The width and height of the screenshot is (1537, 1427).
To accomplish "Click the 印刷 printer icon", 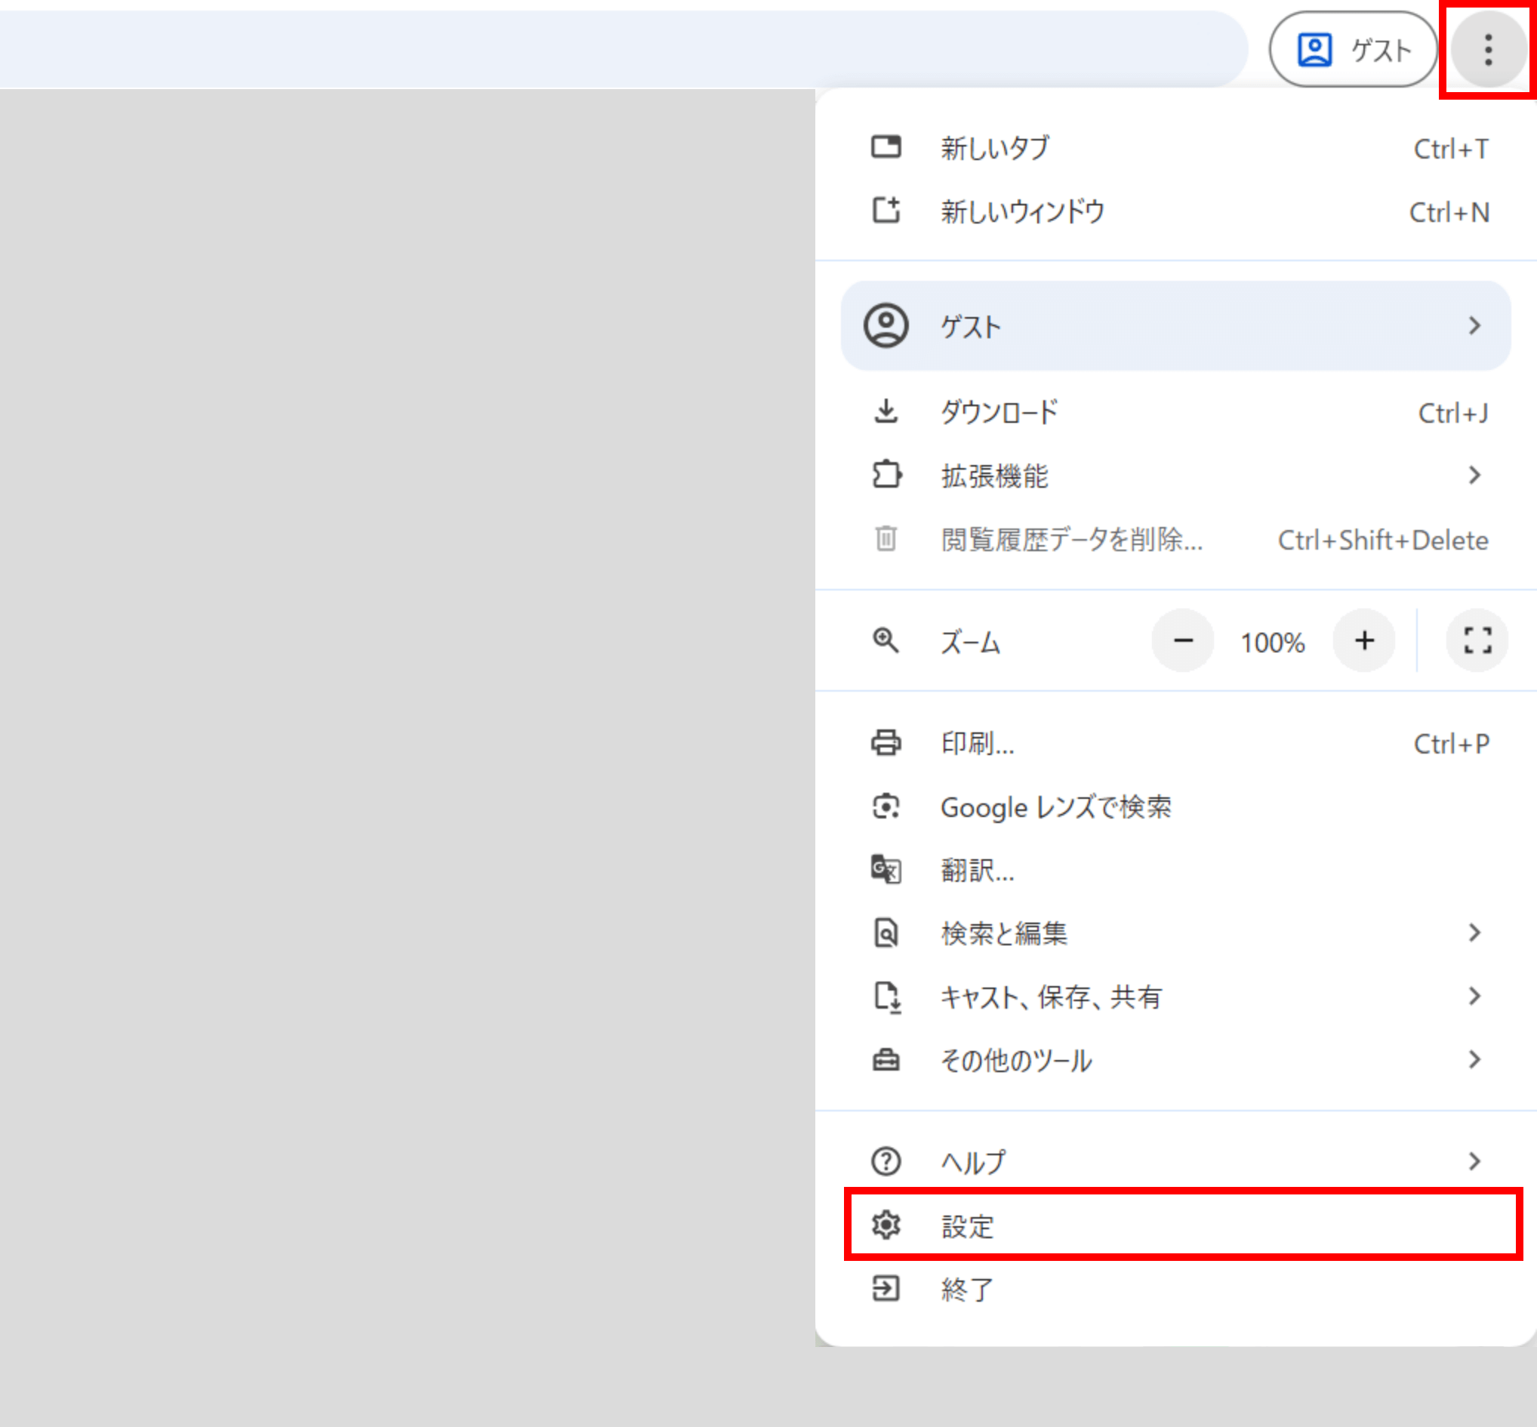I will click(x=886, y=743).
